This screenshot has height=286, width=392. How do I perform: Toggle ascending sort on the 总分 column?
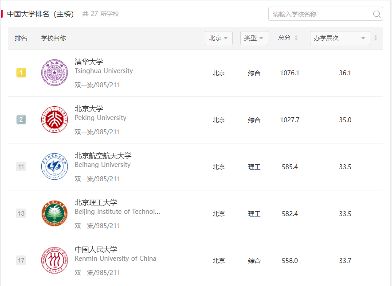point(296,36)
